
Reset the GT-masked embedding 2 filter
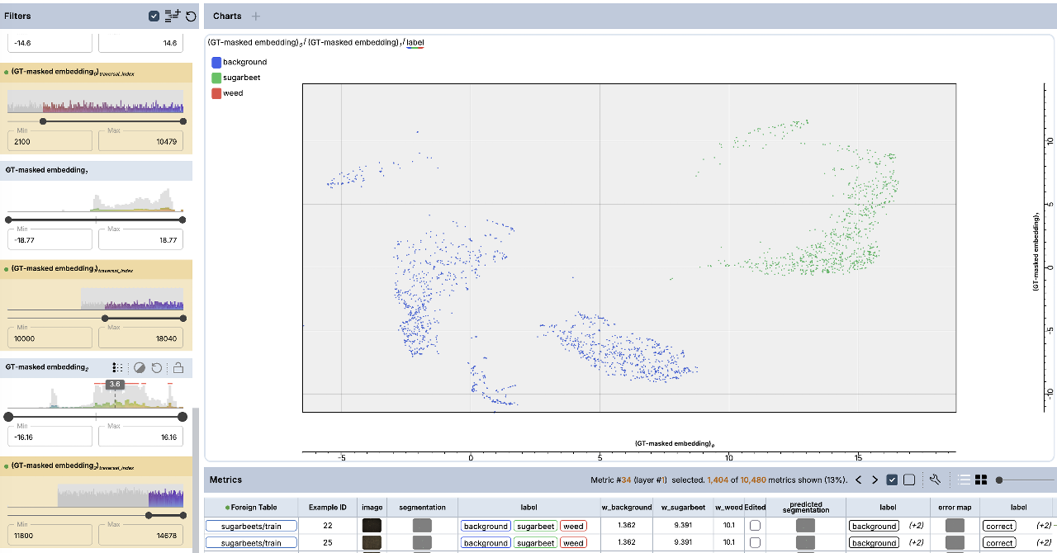157,367
